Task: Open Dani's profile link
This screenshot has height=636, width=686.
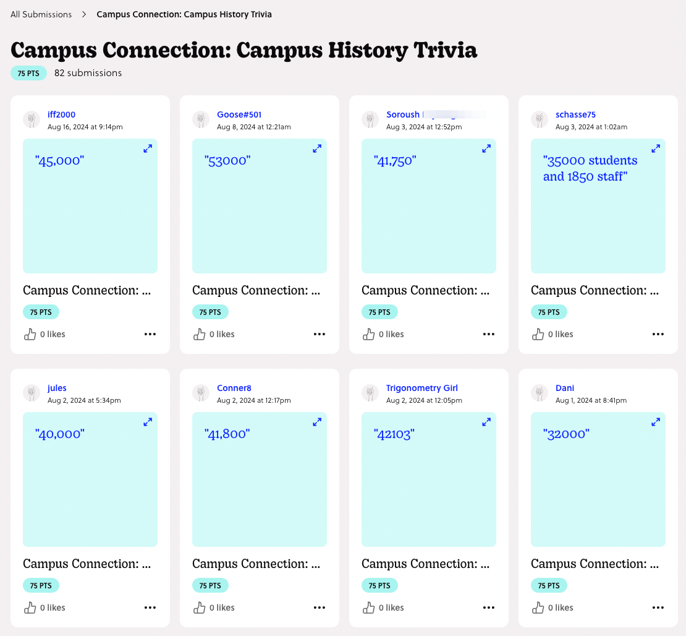Action: [x=565, y=388]
